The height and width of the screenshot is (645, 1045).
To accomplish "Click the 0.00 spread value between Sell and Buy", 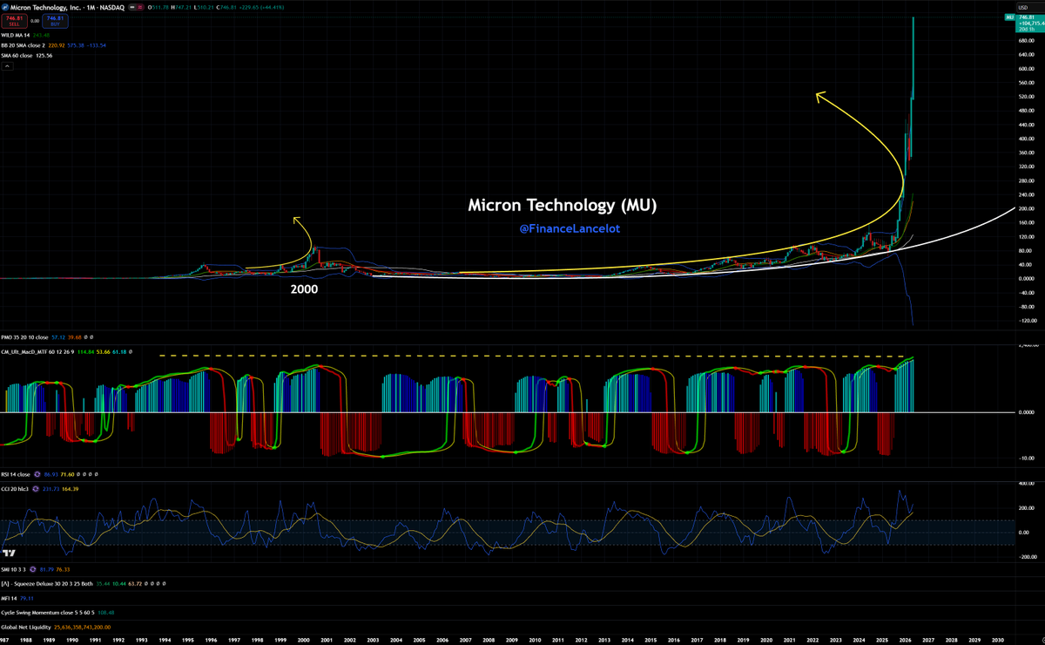I will click(35, 21).
